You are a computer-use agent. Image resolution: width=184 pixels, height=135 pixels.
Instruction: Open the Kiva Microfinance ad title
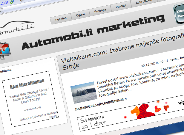tap(27, 84)
